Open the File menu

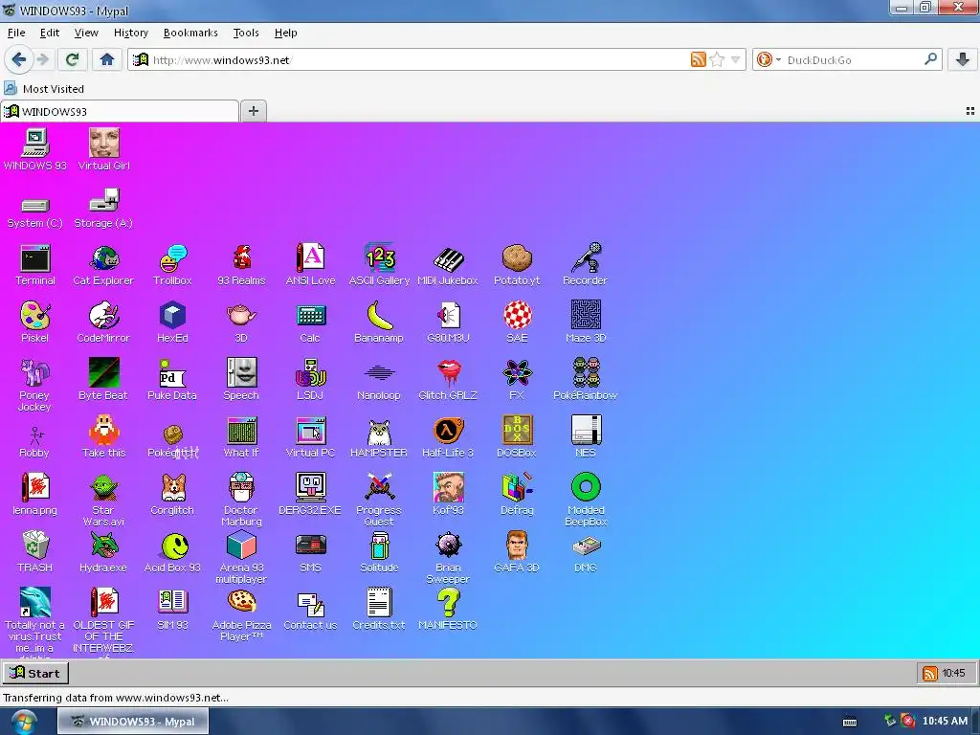16,33
